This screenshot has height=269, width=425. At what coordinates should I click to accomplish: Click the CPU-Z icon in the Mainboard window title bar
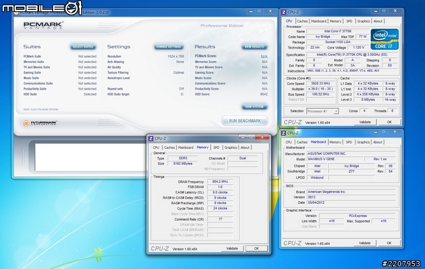pyautogui.click(x=284, y=133)
